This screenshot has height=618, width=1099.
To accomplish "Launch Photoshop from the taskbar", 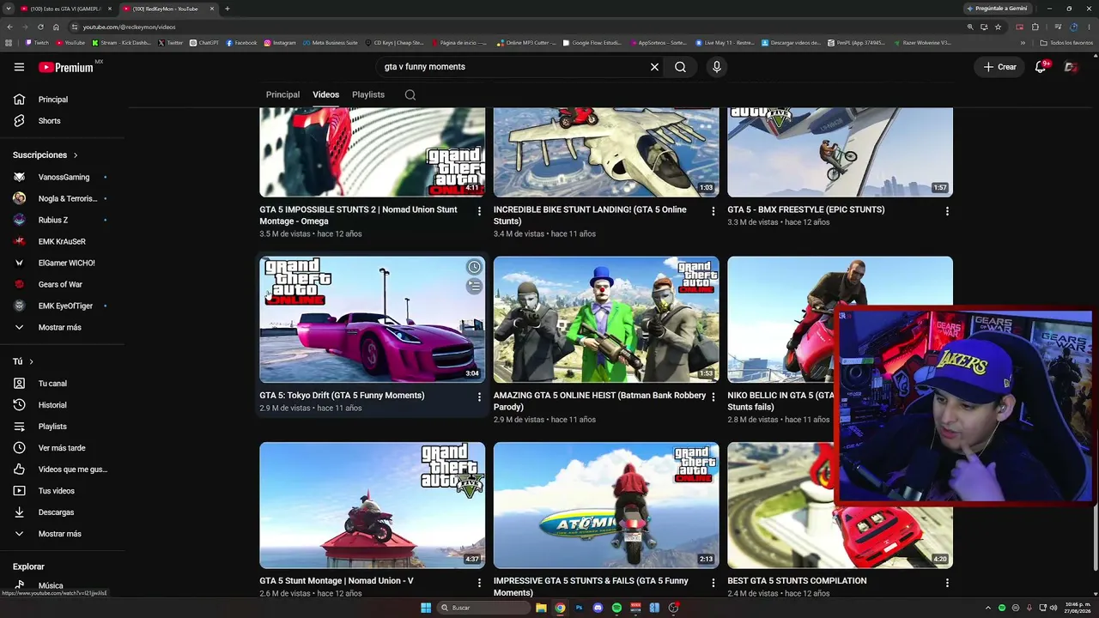I will pos(579,608).
